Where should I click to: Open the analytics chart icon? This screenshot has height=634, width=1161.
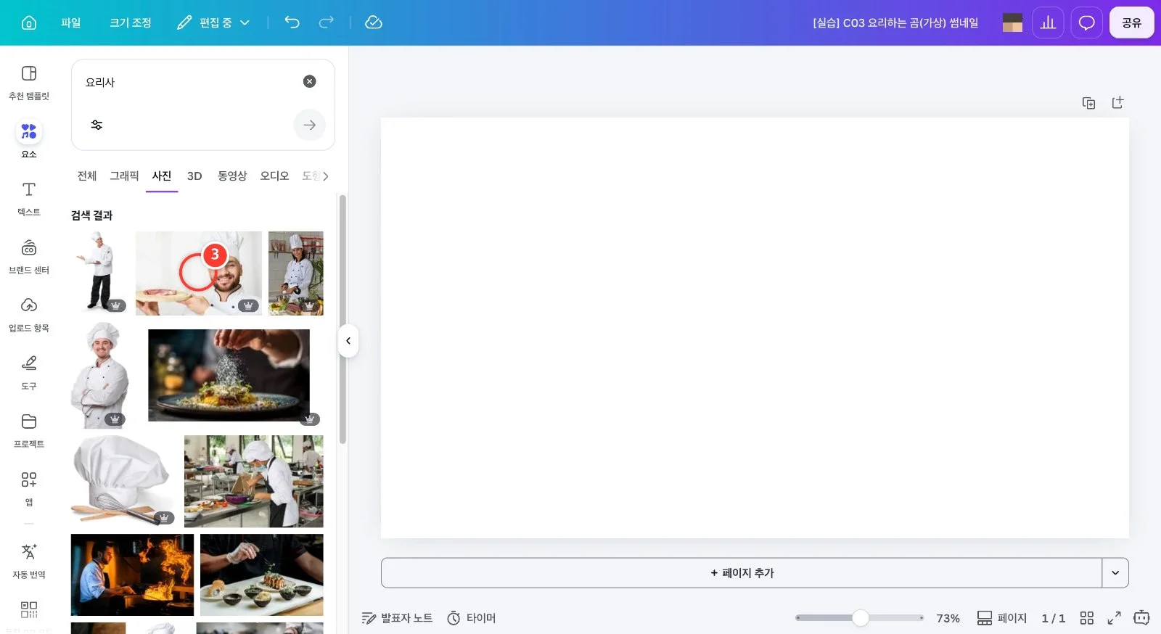pyautogui.click(x=1048, y=22)
